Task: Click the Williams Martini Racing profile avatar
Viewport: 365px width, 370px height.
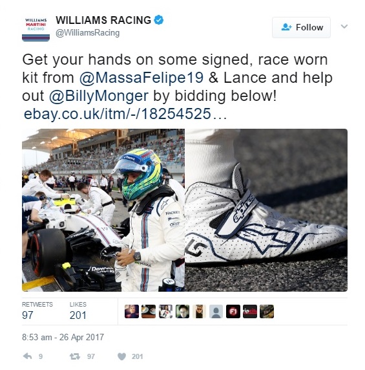Action: [36, 28]
